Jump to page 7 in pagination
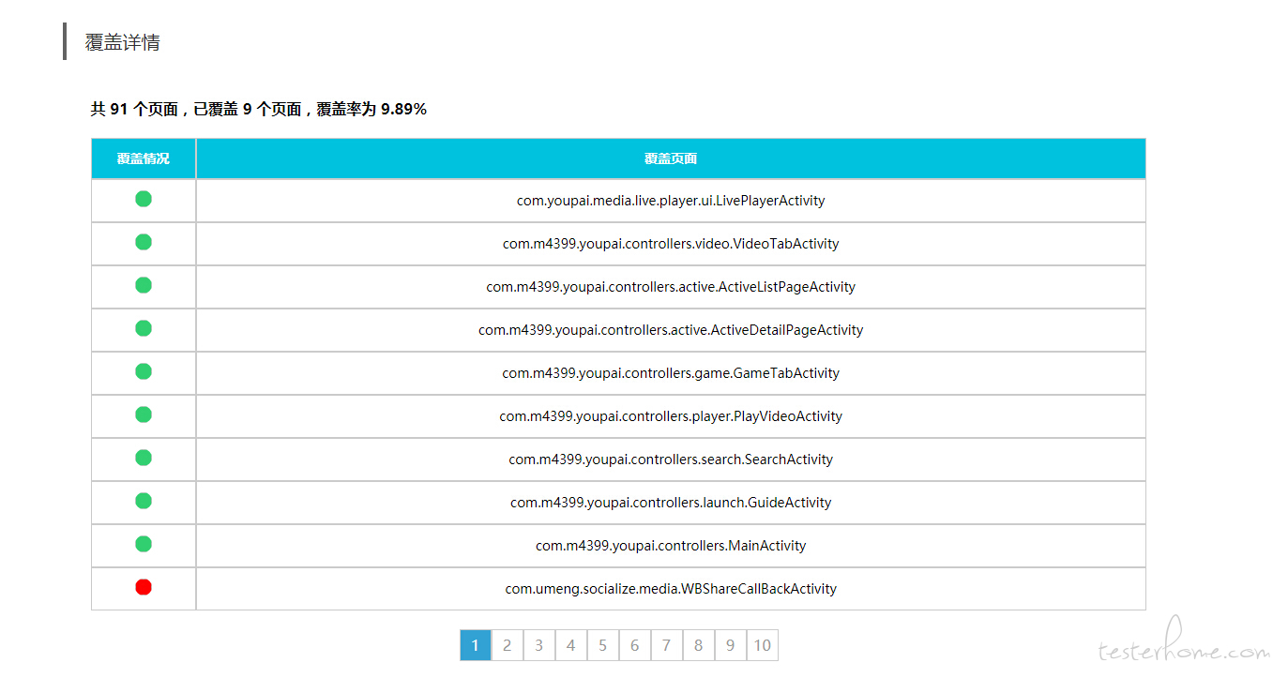The width and height of the screenshot is (1273, 678). pyautogui.click(x=667, y=645)
